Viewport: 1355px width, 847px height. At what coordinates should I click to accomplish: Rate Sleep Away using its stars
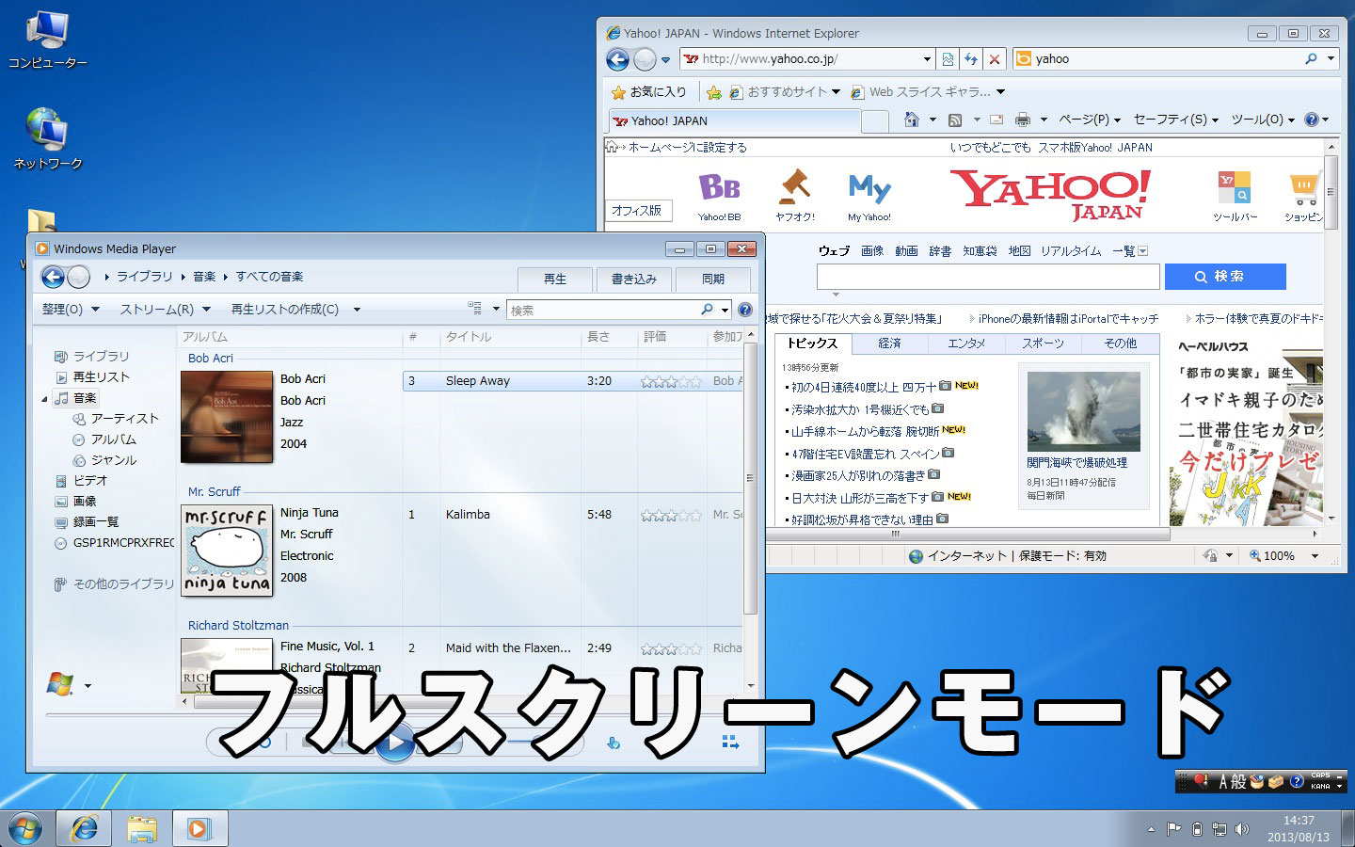pos(671,381)
